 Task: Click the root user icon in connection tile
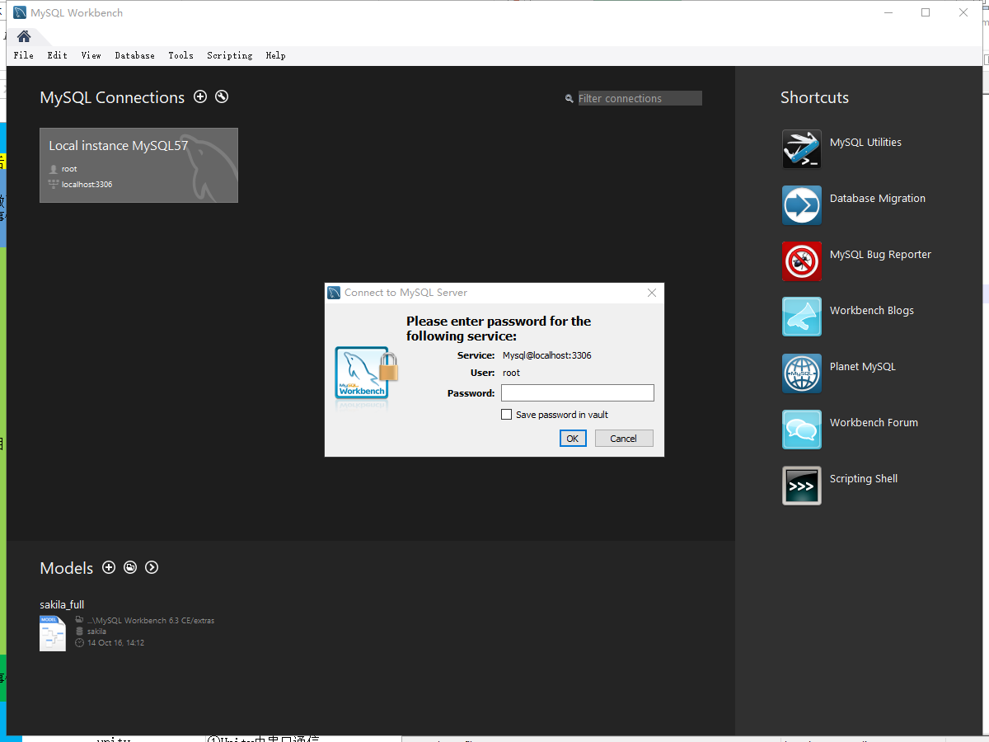coord(54,169)
